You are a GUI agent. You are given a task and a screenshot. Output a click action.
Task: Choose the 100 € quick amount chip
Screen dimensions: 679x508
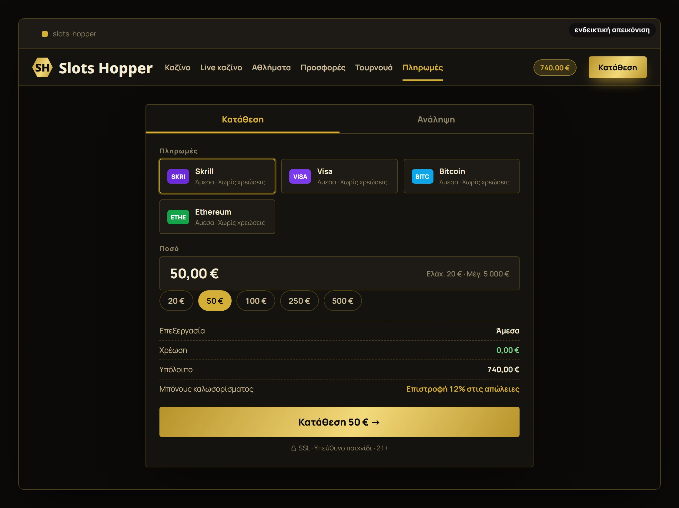pyautogui.click(x=256, y=301)
